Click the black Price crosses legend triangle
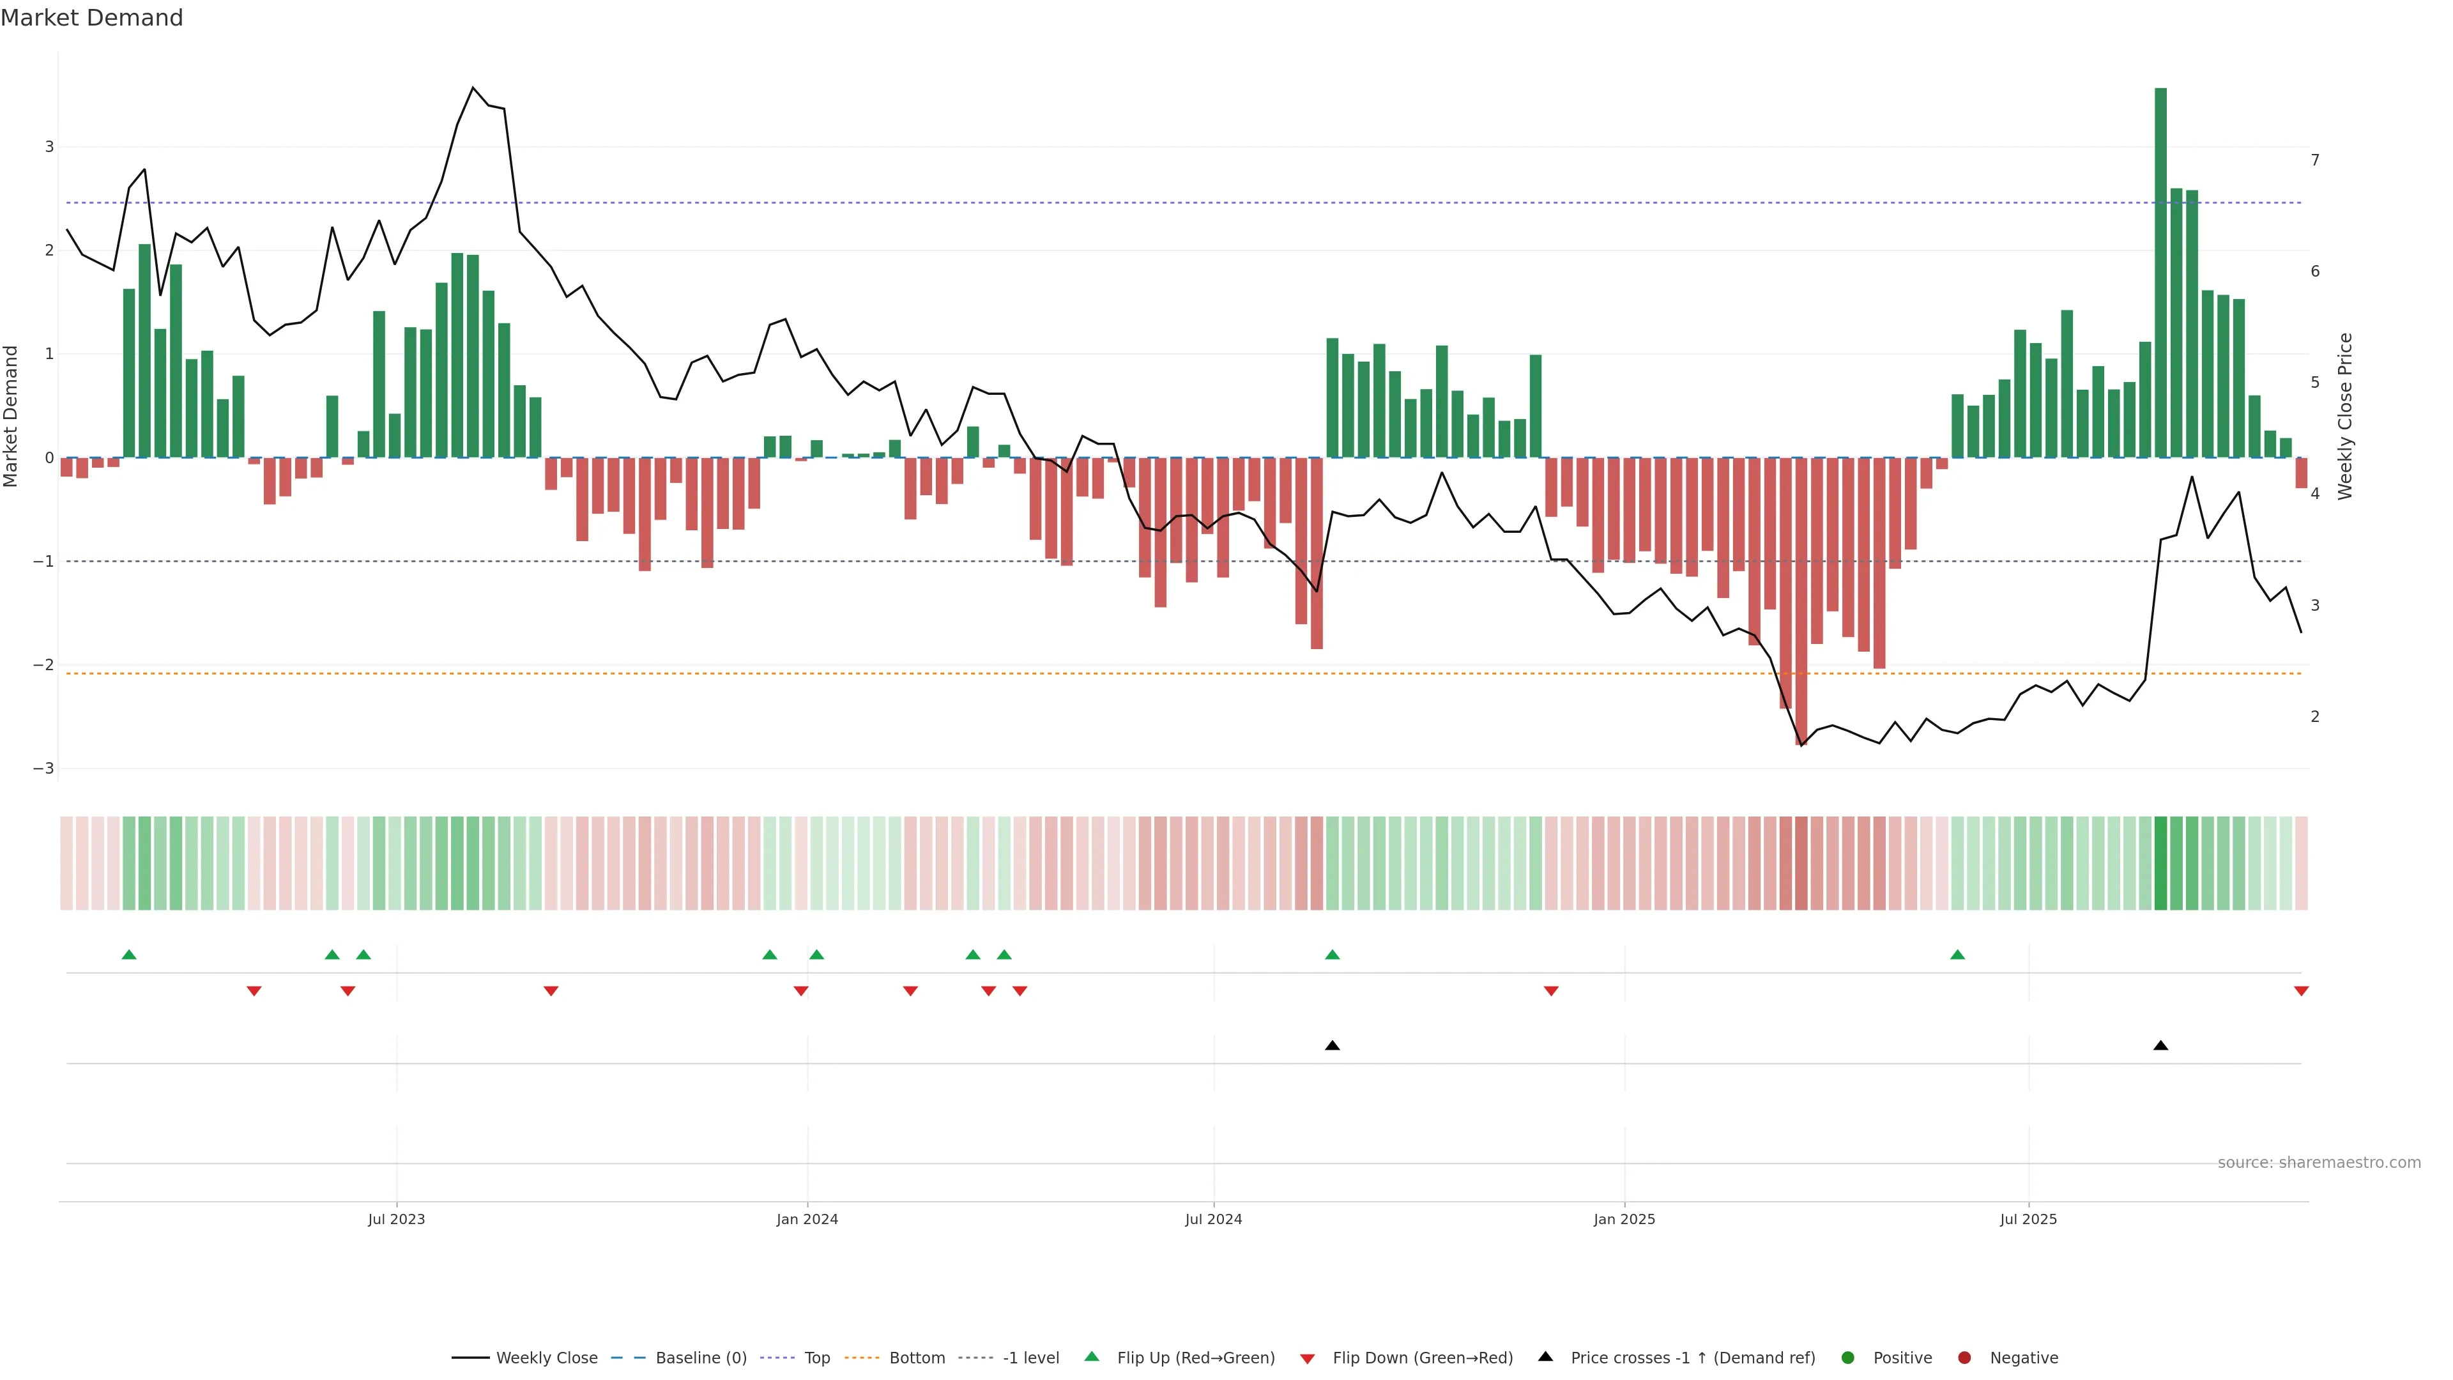 click(x=1545, y=1356)
